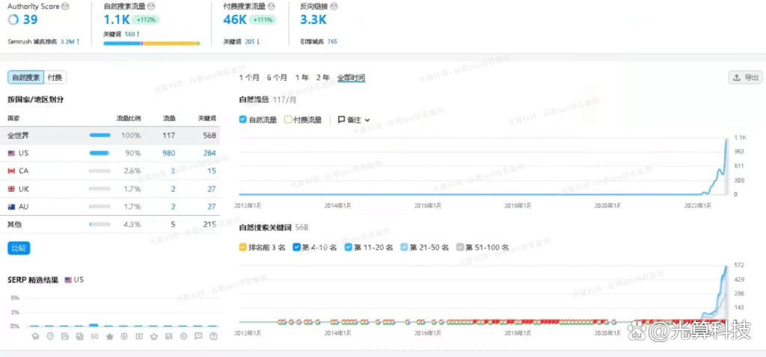Open the US keywords 284 link
This screenshot has height=357, width=766.
coord(209,153)
